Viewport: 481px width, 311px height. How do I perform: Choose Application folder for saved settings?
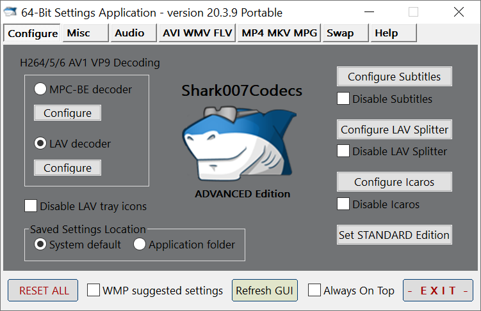(140, 245)
